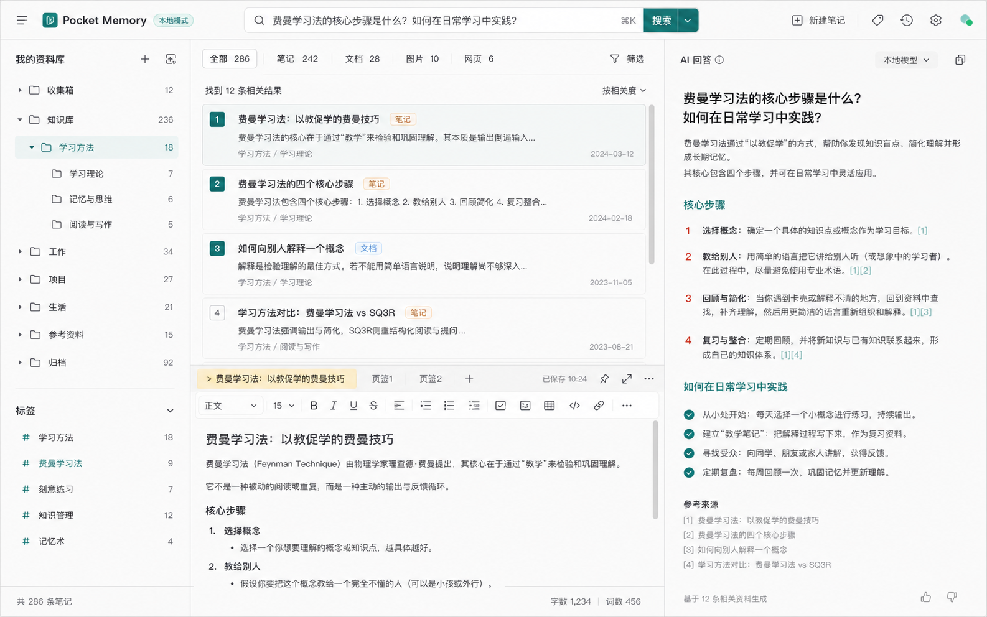Insert a checkbox task item

pyautogui.click(x=500, y=406)
